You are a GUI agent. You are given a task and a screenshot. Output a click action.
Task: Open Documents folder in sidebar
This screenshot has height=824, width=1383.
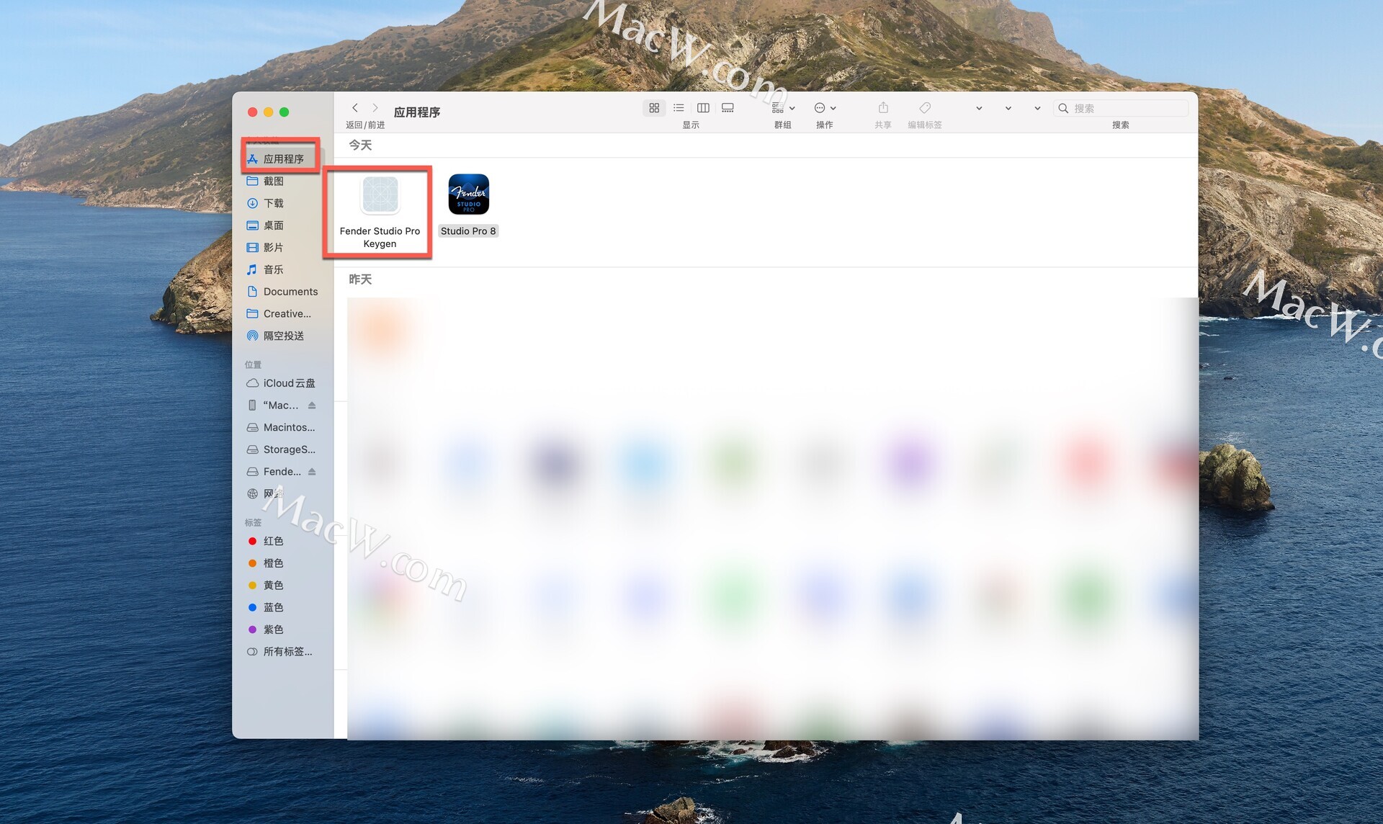[290, 292]
